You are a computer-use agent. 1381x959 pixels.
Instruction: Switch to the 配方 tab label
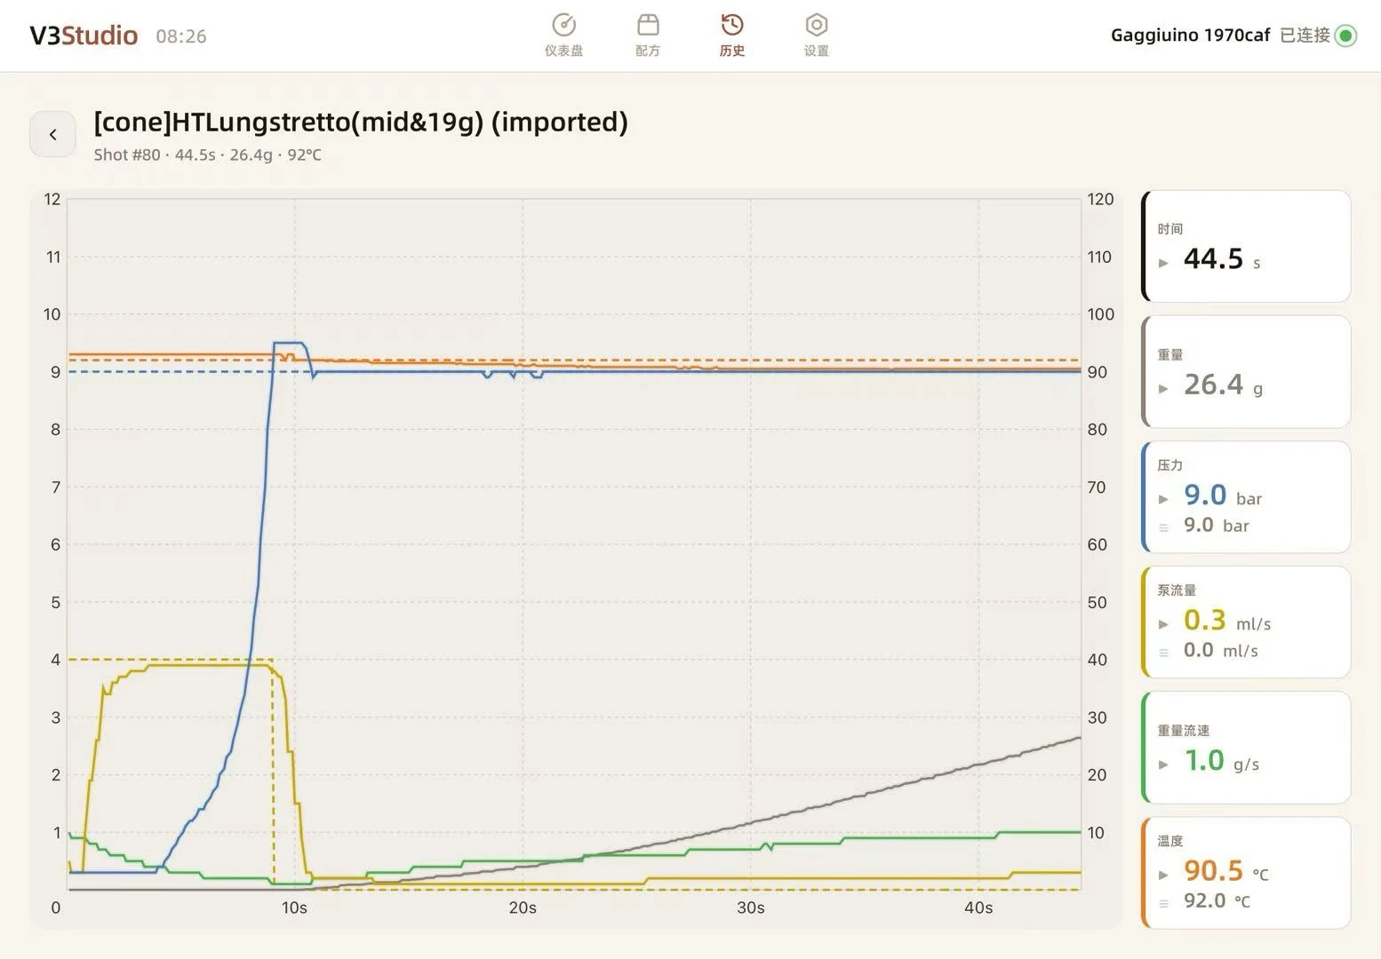point(648,52)
